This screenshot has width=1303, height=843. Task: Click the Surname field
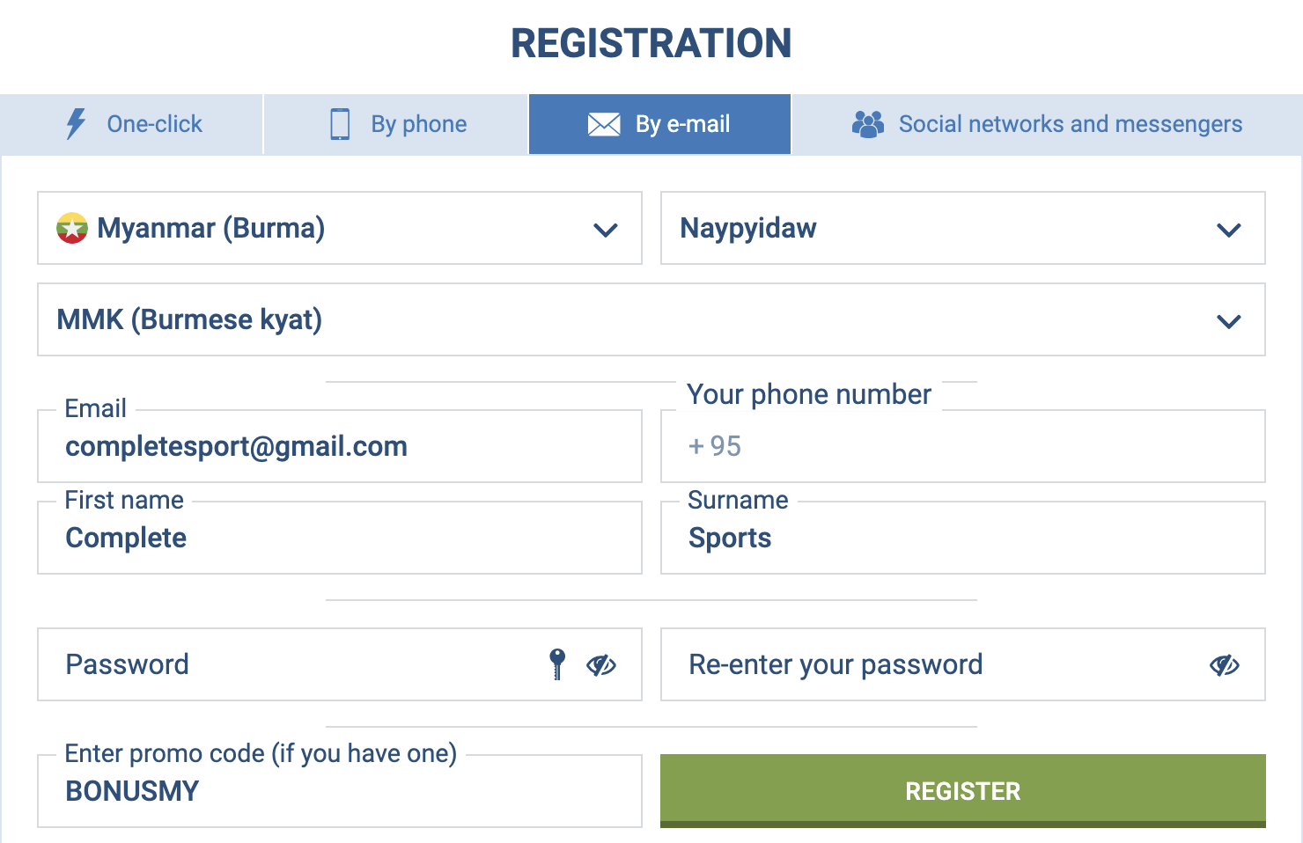pyautogui.click(x=963, y=539)
